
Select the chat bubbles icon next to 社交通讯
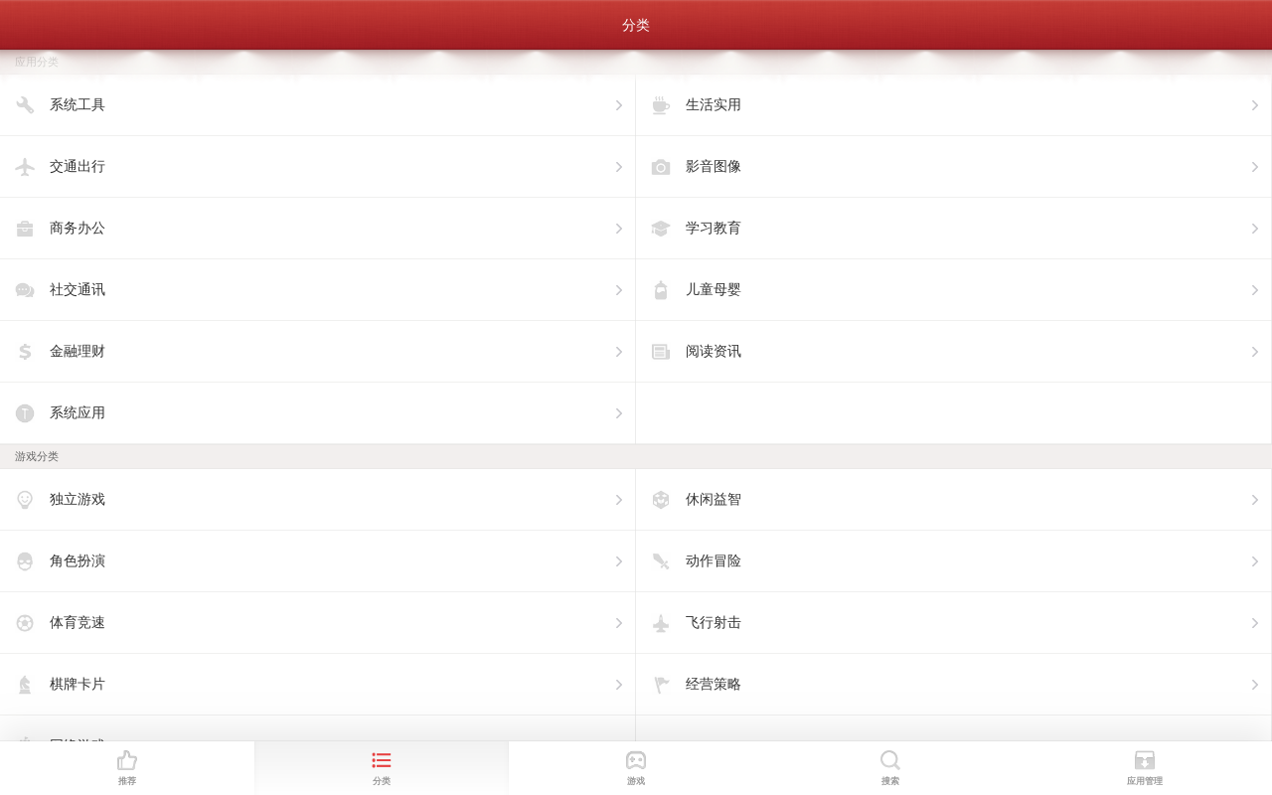[x=25, y=290]
